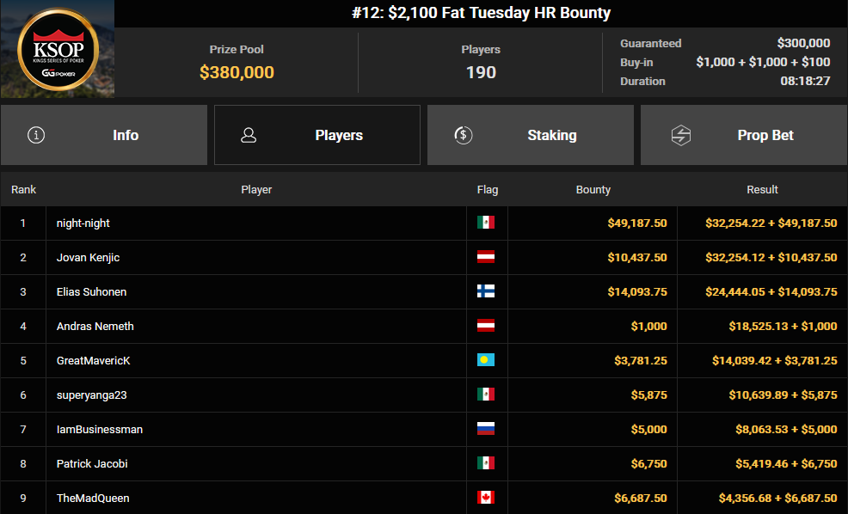Click the flag icon in night-night's row
This screenshot has height=514, width=848.
[486, 223]
